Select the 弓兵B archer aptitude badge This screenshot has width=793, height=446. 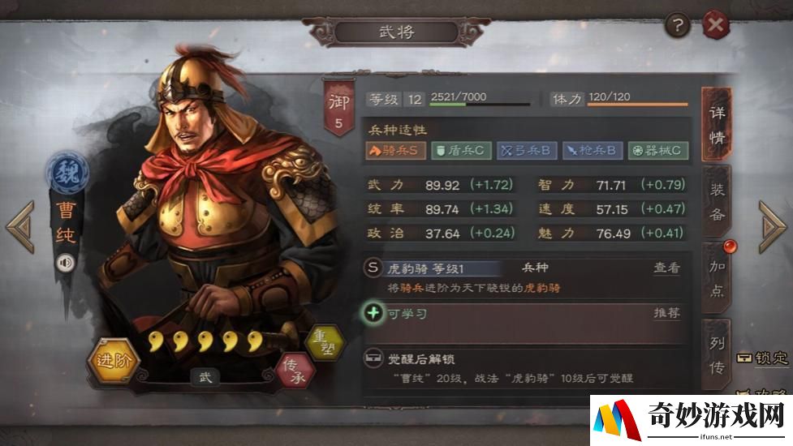pos(527,151)
